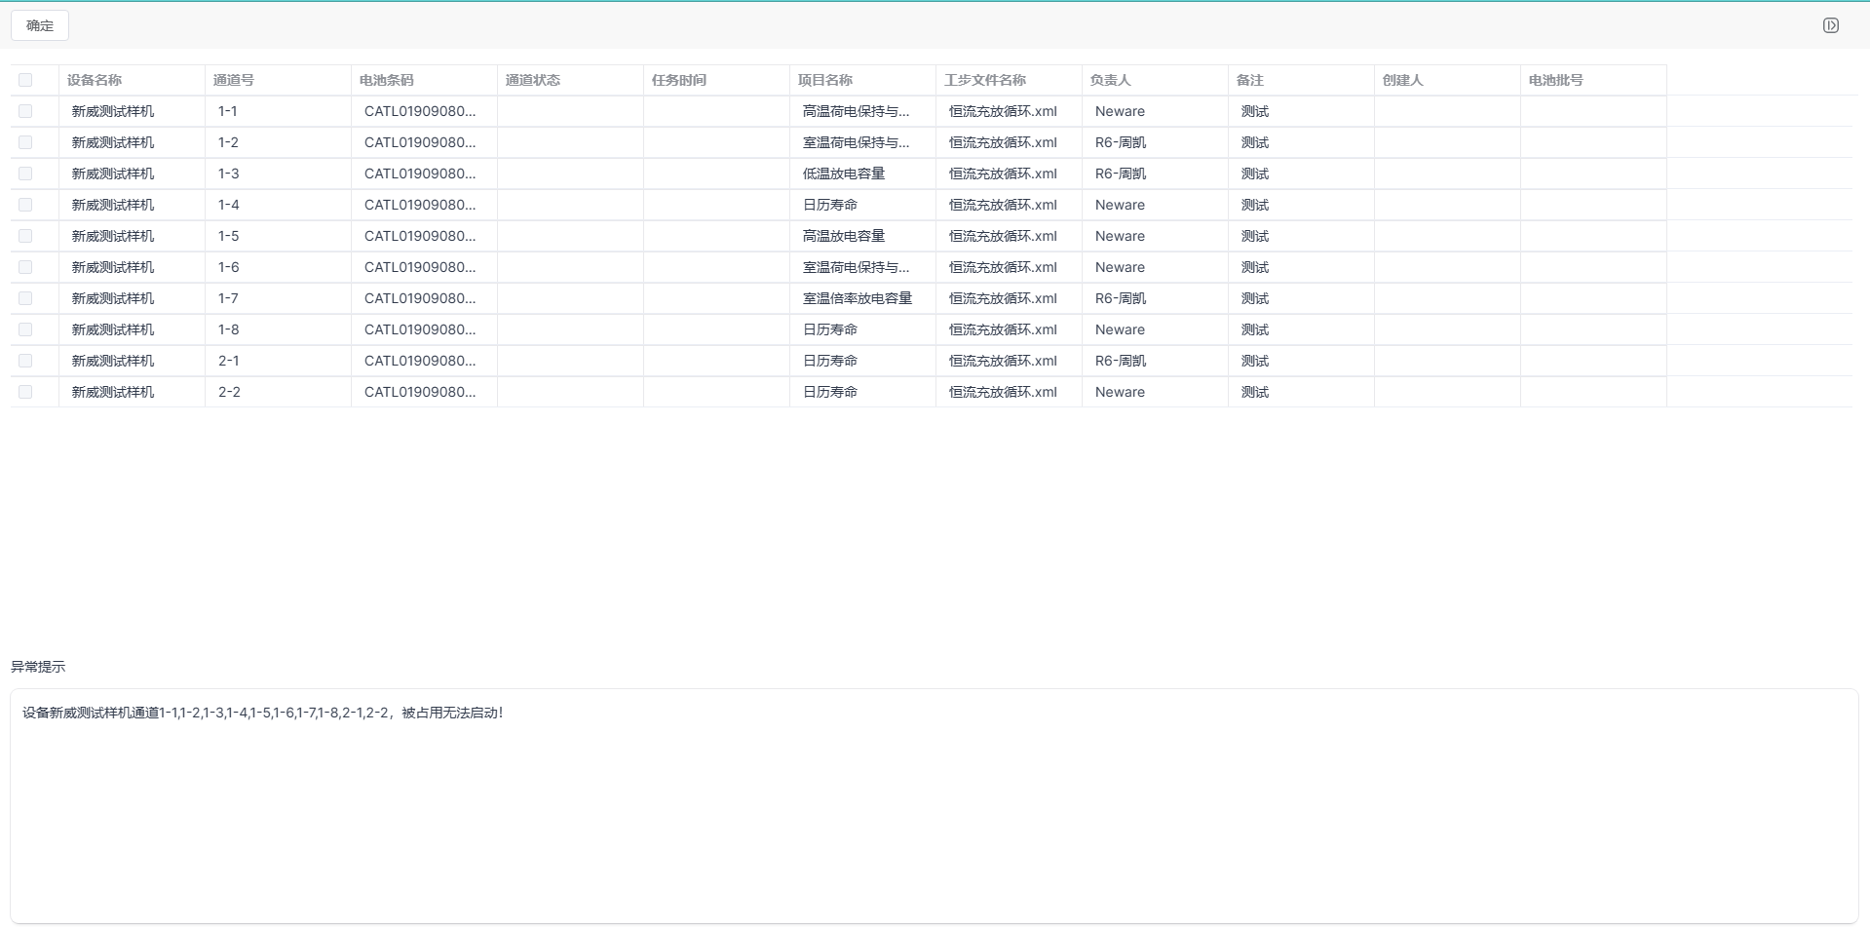The image size is (1870, 927).
Task: Check the box for channel 1-2 row
Action: tap(25, 142)
